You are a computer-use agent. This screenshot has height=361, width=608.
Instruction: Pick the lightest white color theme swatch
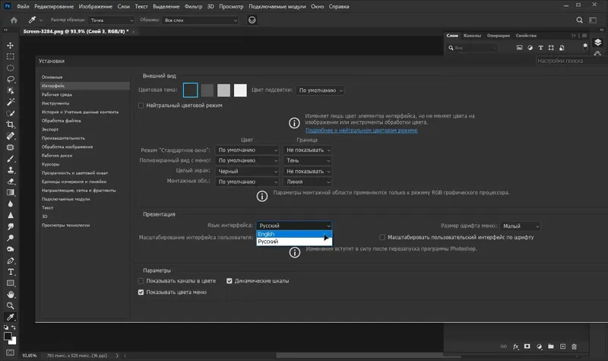pos(240,90)
